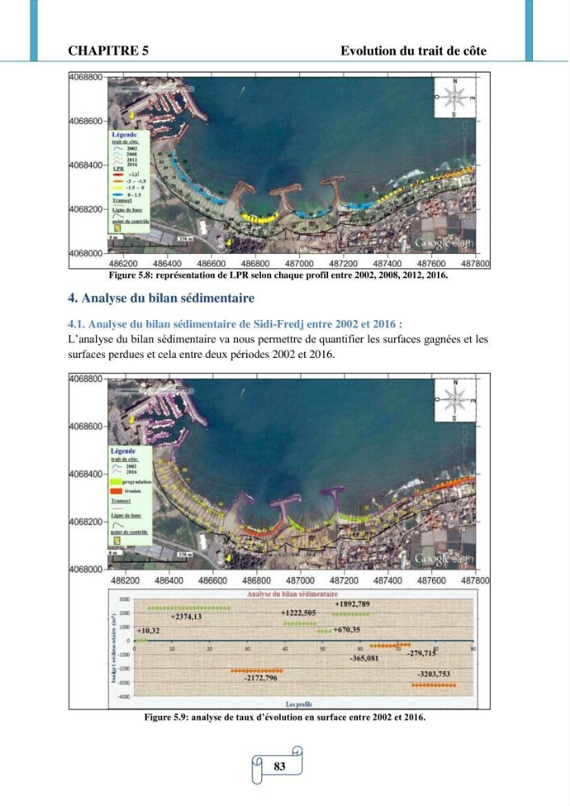
Task: Click the Légende box in the first map
Action: click(x=129, y=181)
